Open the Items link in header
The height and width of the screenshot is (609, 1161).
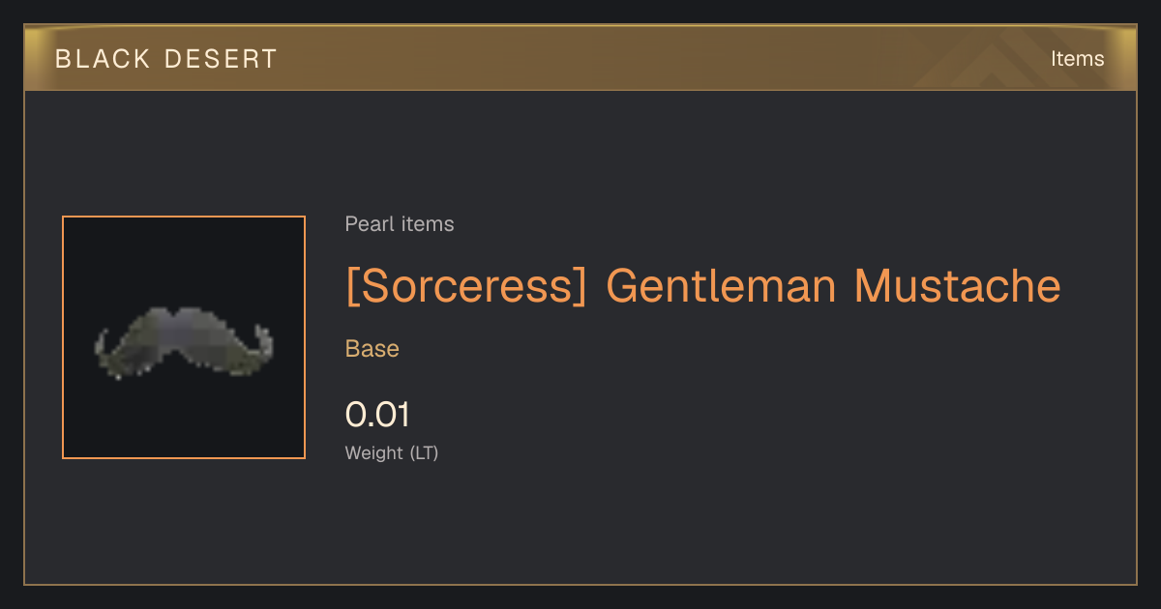[1077, 59]
